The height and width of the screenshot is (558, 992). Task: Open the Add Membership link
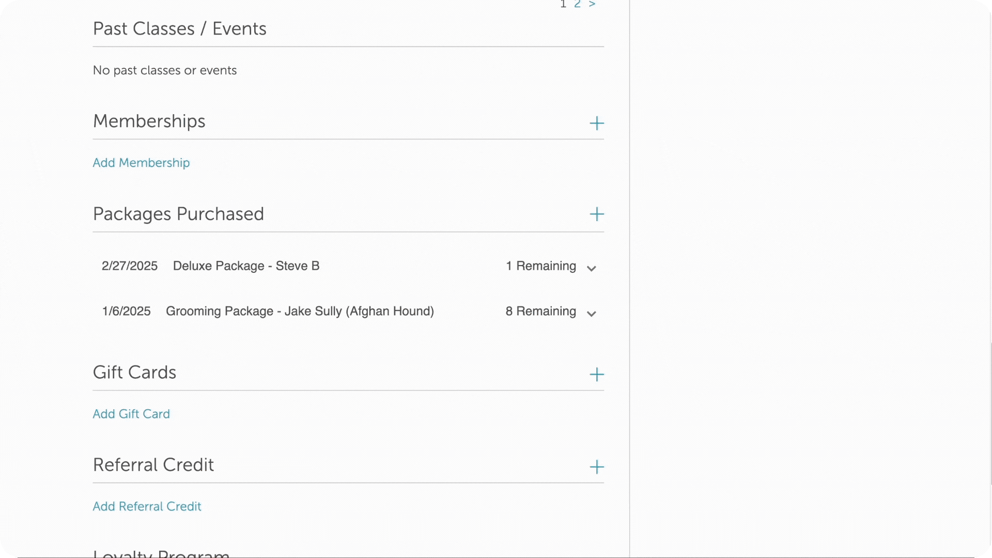coord(141,163)
